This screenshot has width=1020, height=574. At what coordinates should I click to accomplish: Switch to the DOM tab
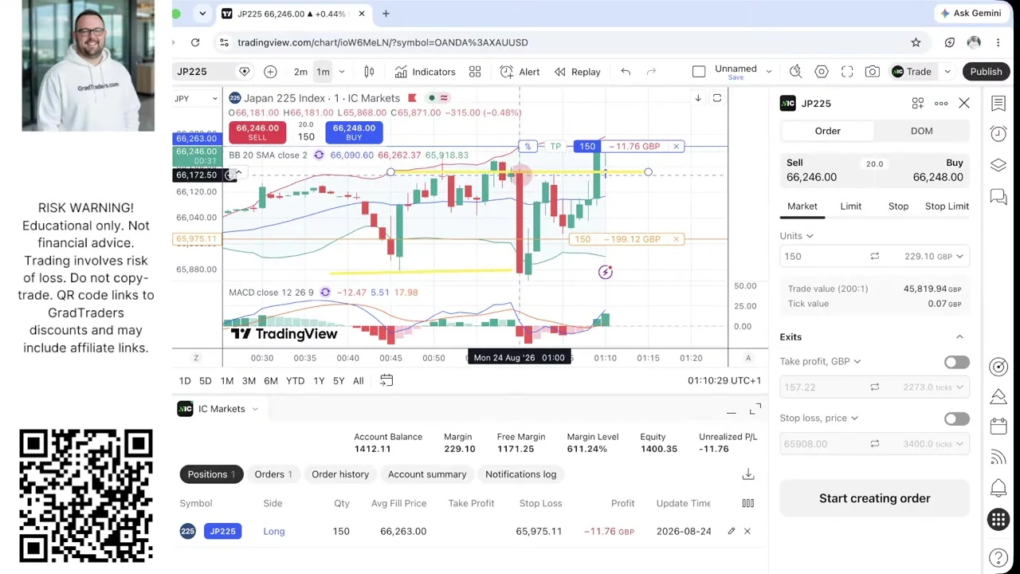point(921,131)
